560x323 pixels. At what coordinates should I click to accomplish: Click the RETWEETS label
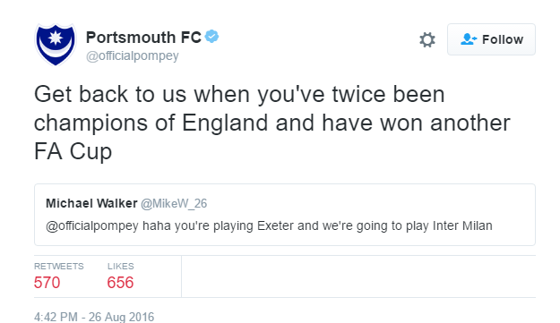[59, 267]
